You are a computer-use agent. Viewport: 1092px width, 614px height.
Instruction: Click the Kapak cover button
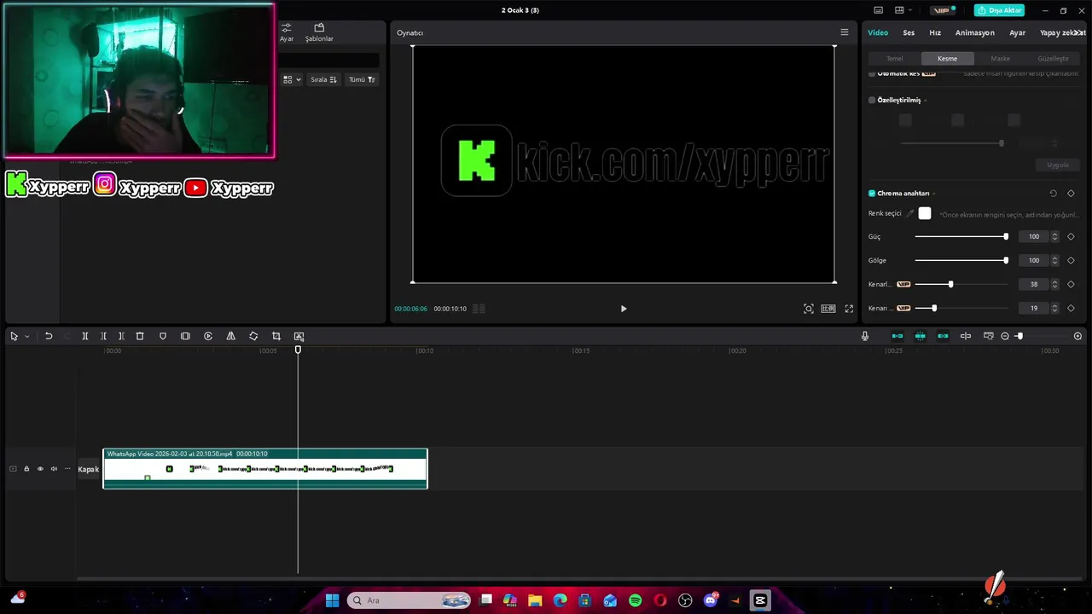89,469
